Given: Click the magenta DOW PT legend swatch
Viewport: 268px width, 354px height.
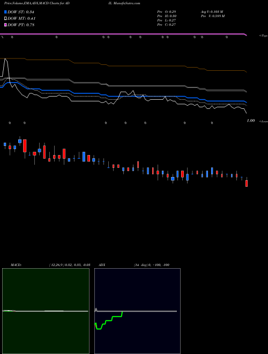Looking at the screenshot, I should point(6,25).
